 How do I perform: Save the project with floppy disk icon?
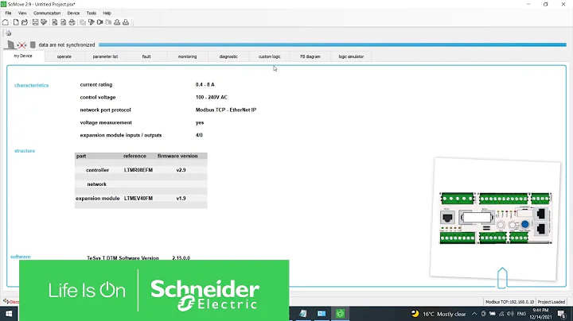[x=35, y=22]
